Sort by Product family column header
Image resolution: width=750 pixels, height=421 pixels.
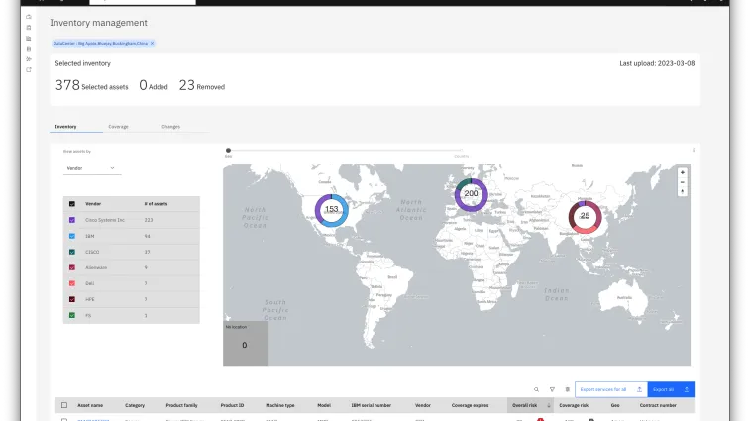(181, 405)
